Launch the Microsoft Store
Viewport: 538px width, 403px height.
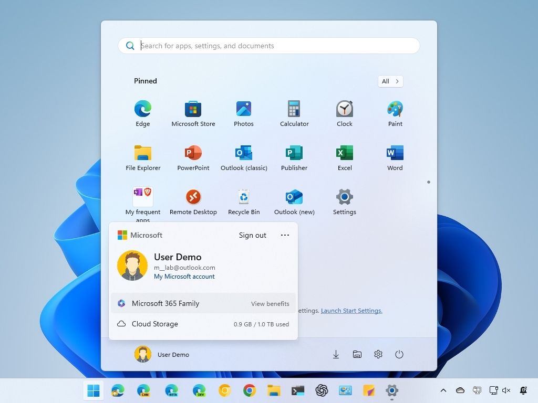193,110
